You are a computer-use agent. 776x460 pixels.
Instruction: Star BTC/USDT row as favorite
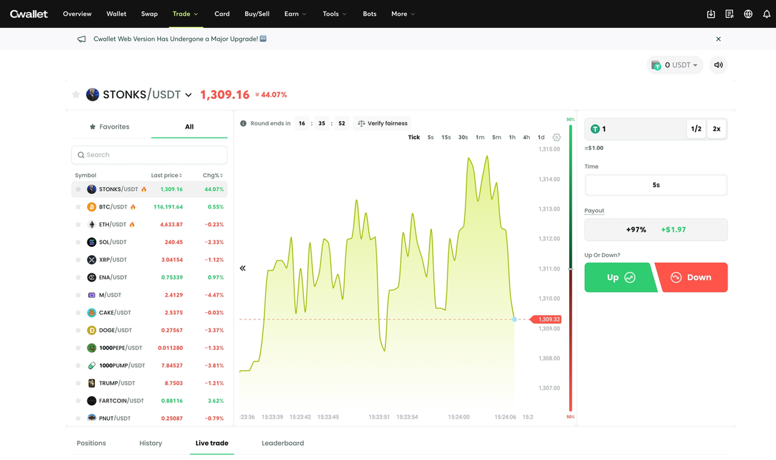(x=78, y=207)
